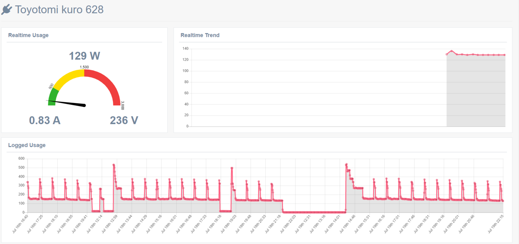Click the "600" axis label in Logged Usage
Screen dimensions: 519x244
tap(21, 158)
